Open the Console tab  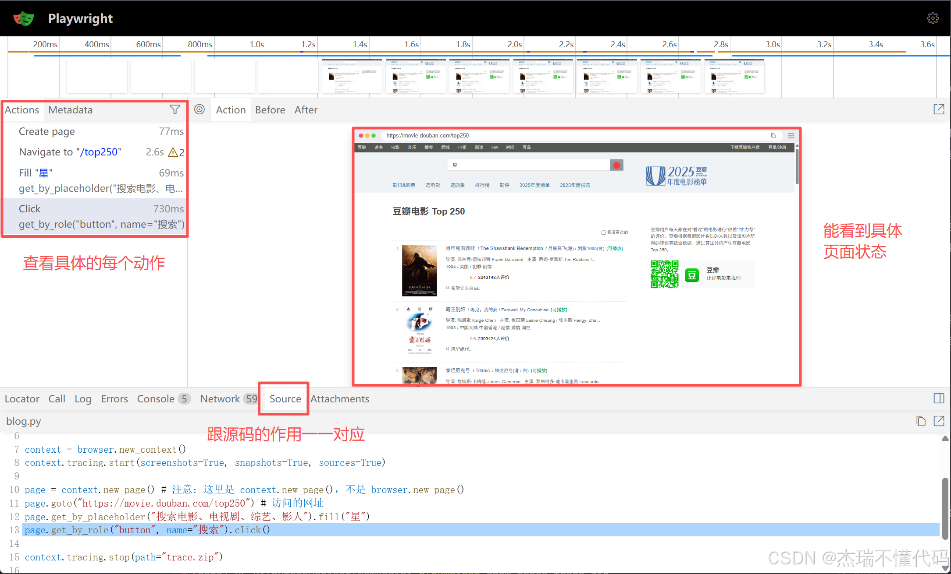[x=156, y=399]
